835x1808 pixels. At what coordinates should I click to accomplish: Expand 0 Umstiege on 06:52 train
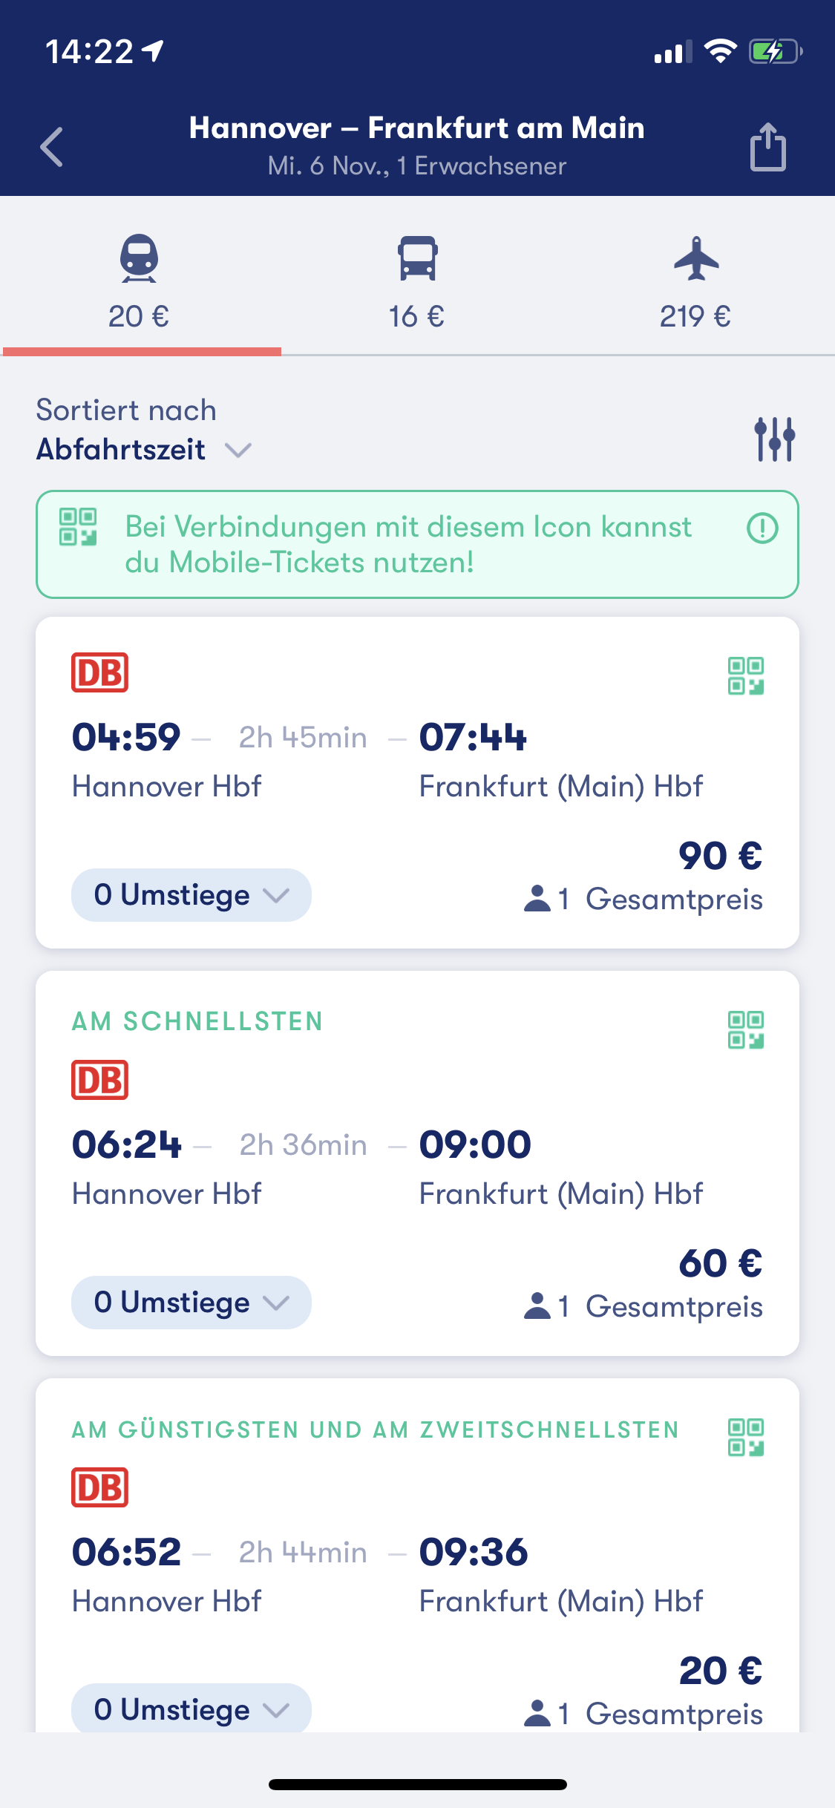tap(191, 1709)
